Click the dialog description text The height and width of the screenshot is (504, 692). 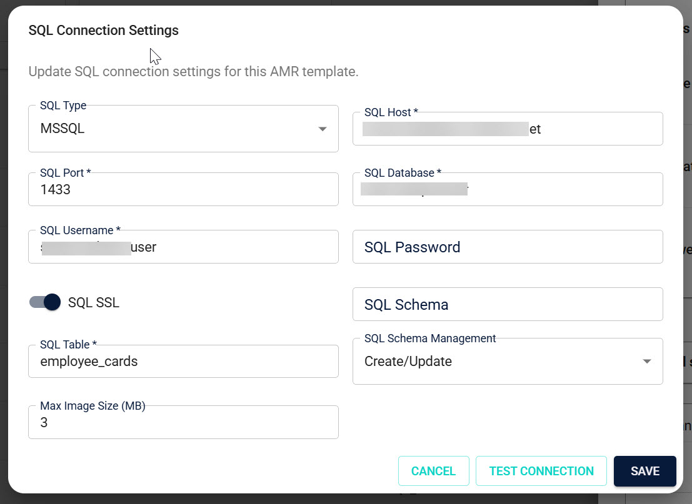click(194, 71)
